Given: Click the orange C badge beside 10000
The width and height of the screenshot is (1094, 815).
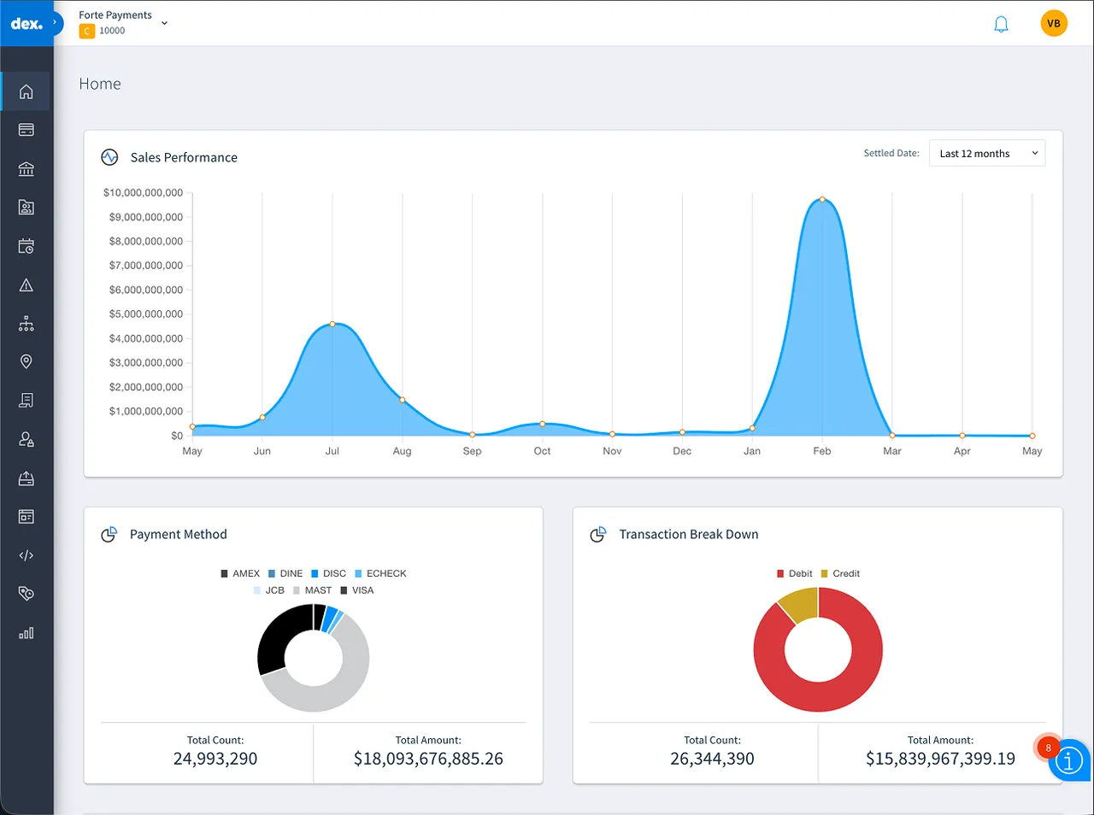Looking at the screenshot, I should point(86,31).
